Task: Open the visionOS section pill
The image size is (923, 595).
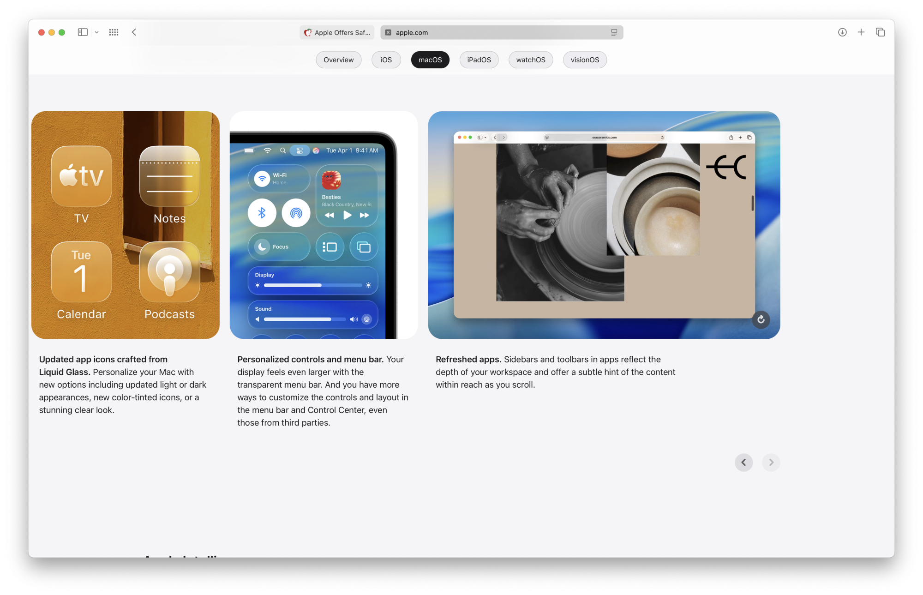Action: (585, 60)
